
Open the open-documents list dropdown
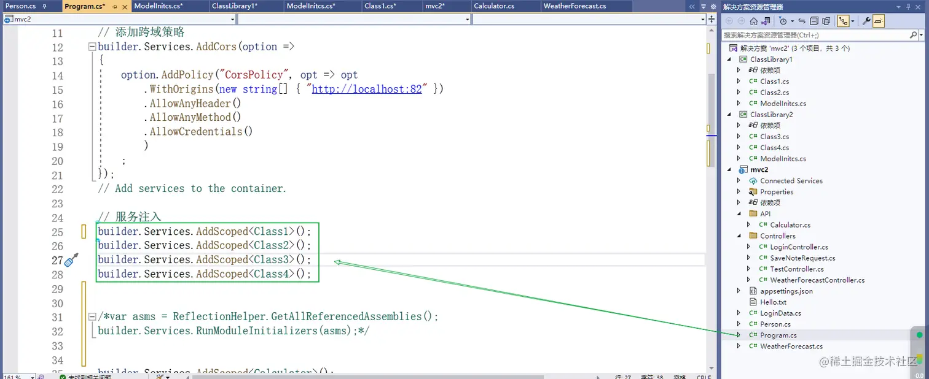pyautogui.click(x=703, y=7)
